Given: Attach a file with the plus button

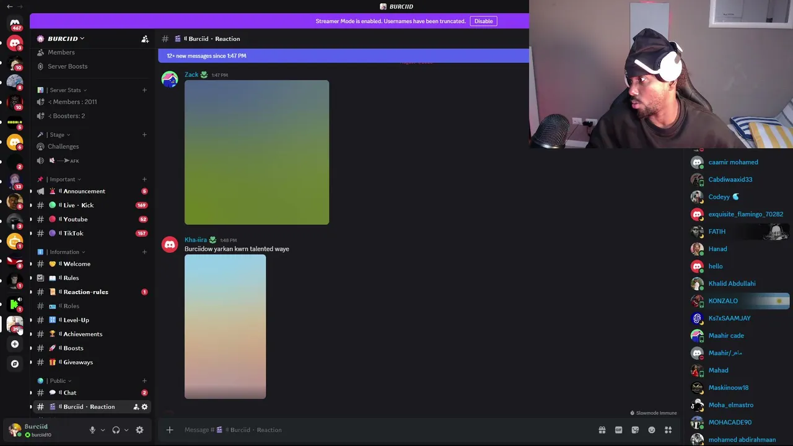Looking at the screenshot, I should 169,430.
